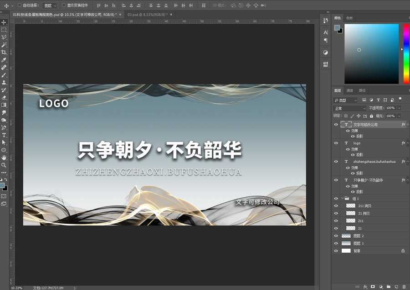Select the Rectangular Marquee tool
The image size is (410, 290).
click(4, 30)
